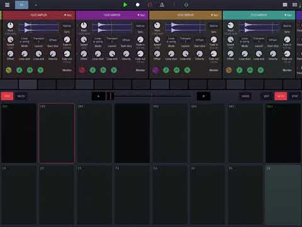Open the hamburger main menu
Image resolution: width=302 pixels, height=227 pixels.
[x=7, y=4]
